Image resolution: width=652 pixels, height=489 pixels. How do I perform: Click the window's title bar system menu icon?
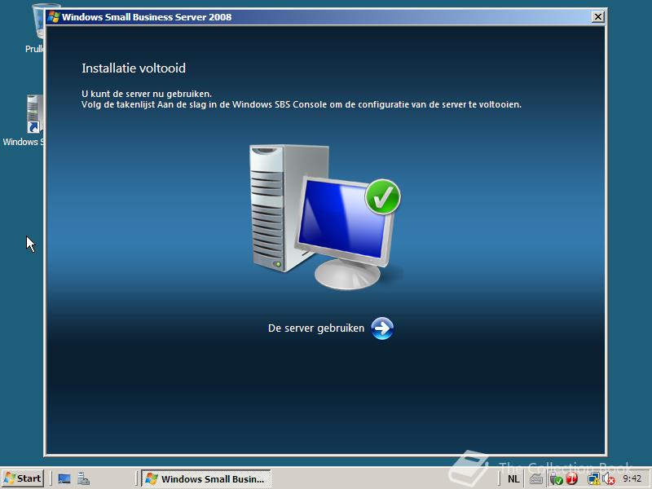point(53,16)
